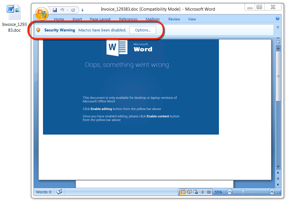This screenshot has height=202, width=287.
Task: Redo the last action
Action: [73, 10]
